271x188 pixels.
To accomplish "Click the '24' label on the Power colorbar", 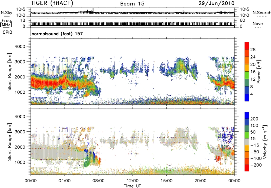I will point(253,57).
